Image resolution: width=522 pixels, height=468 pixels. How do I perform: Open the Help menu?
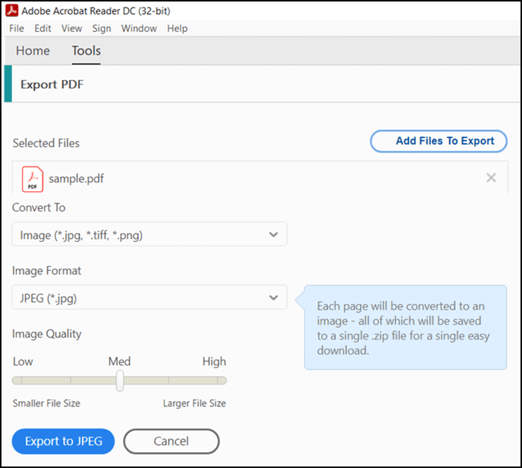(177, 28)
